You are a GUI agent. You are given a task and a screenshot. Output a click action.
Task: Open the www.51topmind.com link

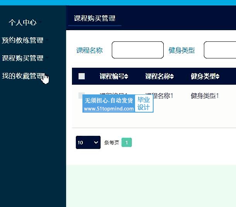pos(109,109)
